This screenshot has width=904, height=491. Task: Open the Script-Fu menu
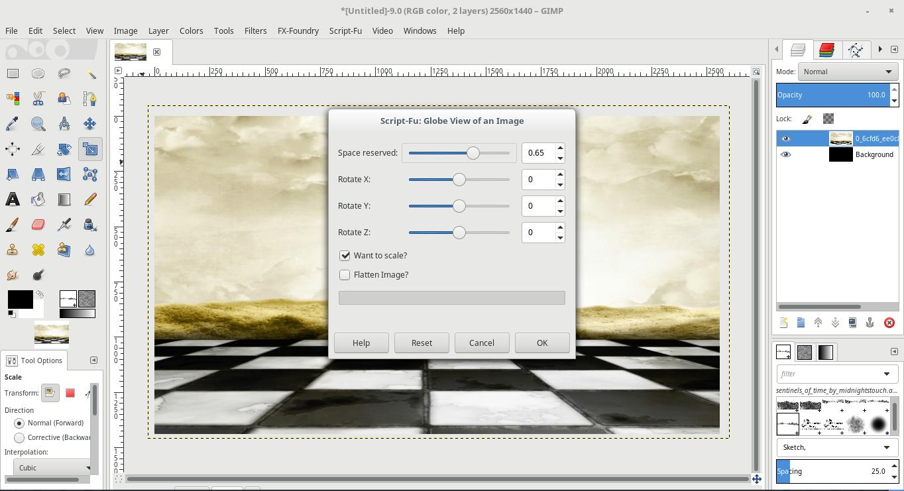click(x=345, y=30)
